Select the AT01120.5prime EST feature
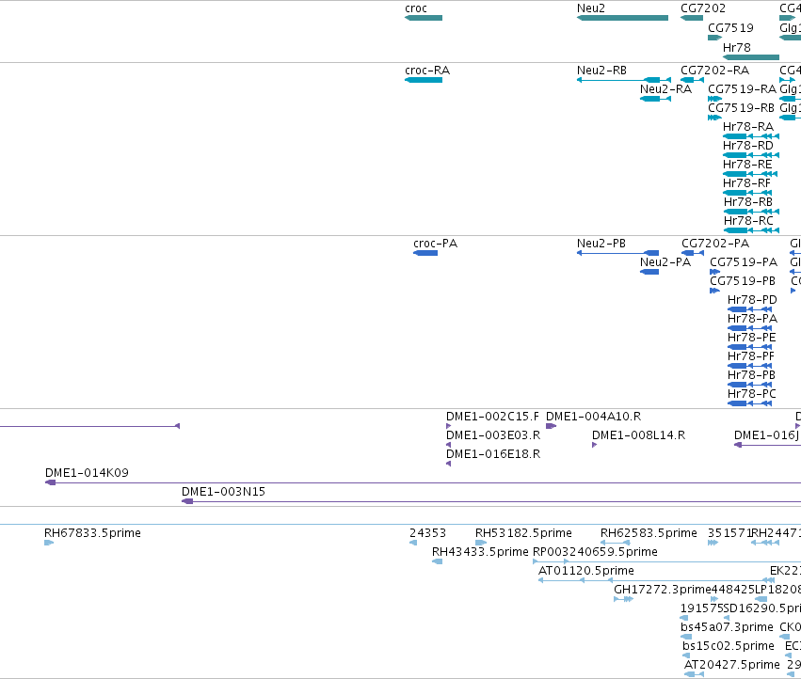The image size is (801, 679). tap(656, 580)
